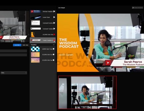Enable the second ECLIPSE Orbit transition radio button
Screen dimensions: 144x111
(x=53, y=60)
